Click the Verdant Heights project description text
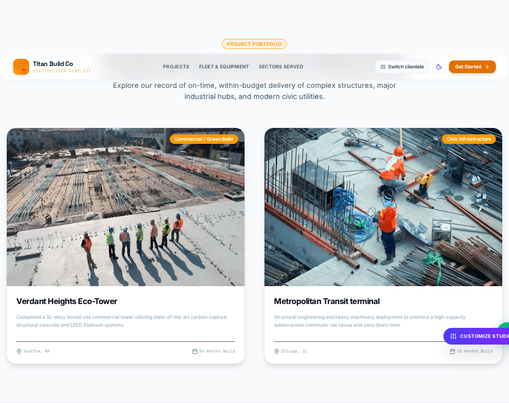The image size is (509, 403). coord(122,321)
